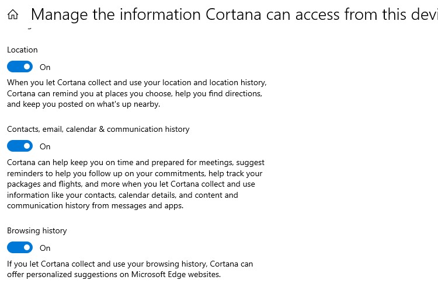Turn off the Location toggle
Viewport: 438px width, 294px height.
pos(20,67)
